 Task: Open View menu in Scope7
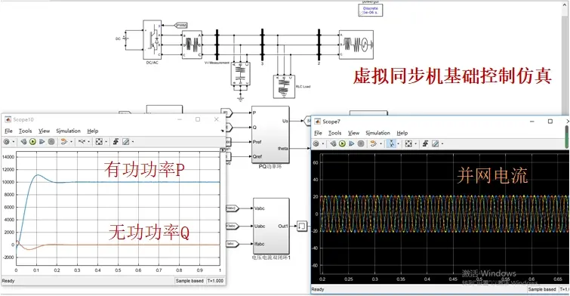coord(354,133)
